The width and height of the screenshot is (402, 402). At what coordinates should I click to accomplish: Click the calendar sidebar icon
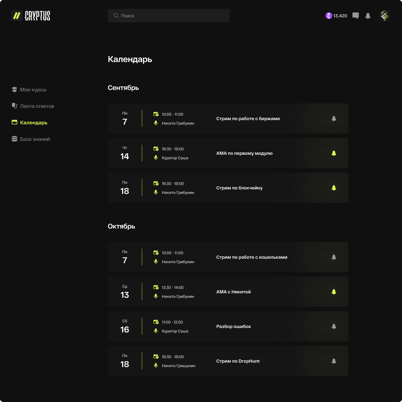pos(15,122)
